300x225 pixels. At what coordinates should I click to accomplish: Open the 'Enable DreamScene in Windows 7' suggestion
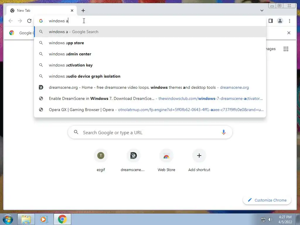150,98
